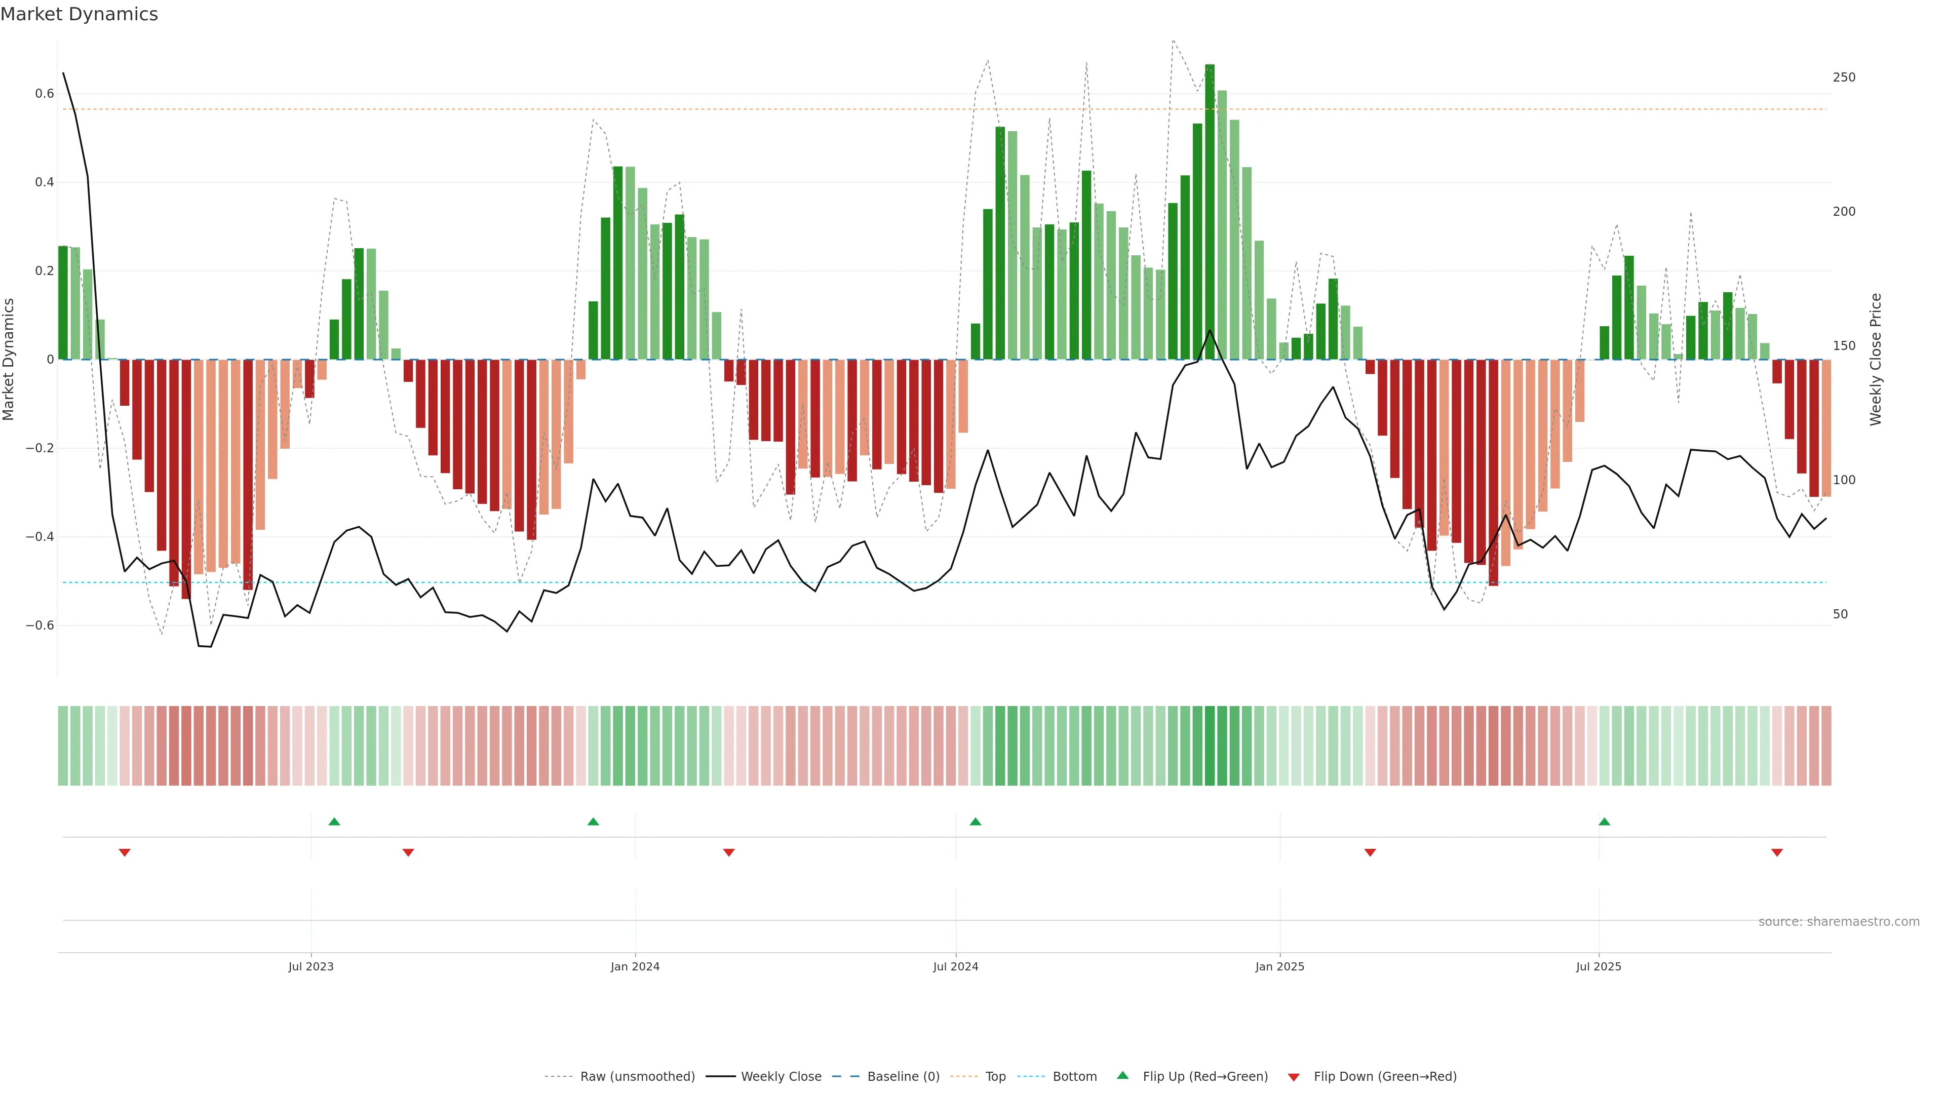Click the last red flip-down triangle

tap(1777, 852)
